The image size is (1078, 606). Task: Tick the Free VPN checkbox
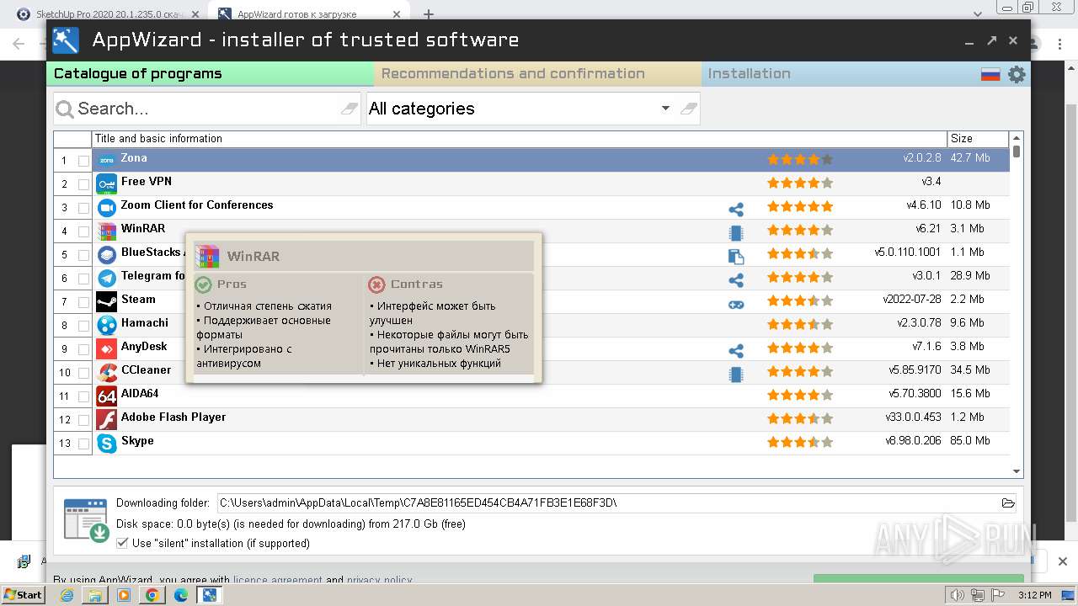point(83,184)
